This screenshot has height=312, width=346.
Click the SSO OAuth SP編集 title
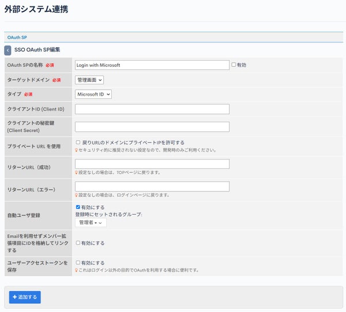click(37, 50)
